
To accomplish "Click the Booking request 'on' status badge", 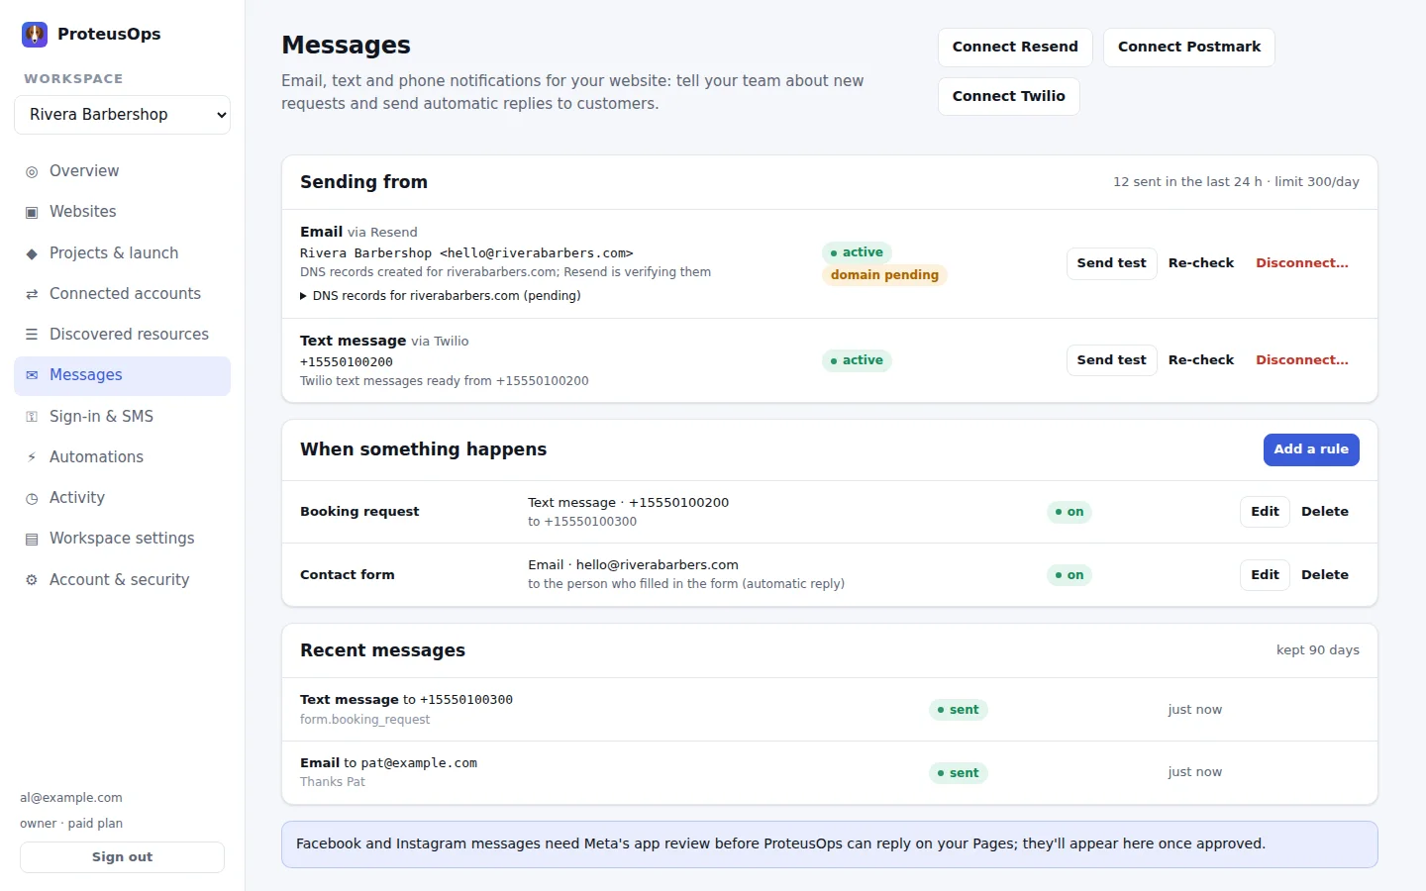I will tap(1069, 512).
